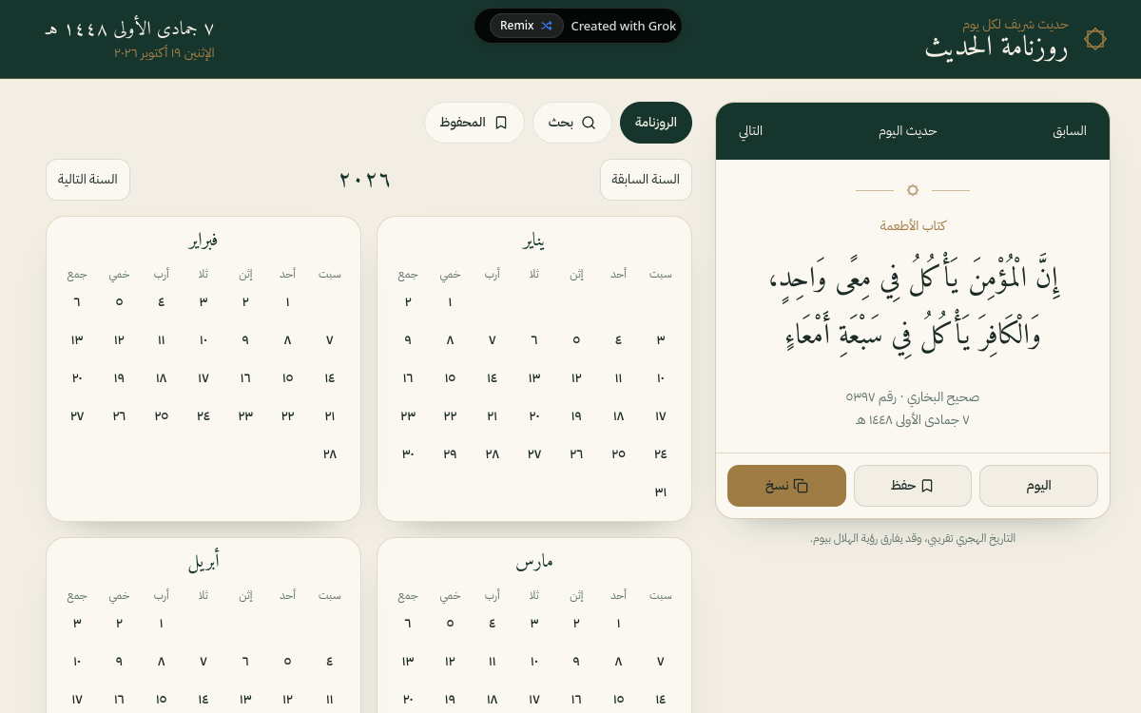Click the مارس month title
Viewport: 1141px width, 713px height.
[534, 562]
